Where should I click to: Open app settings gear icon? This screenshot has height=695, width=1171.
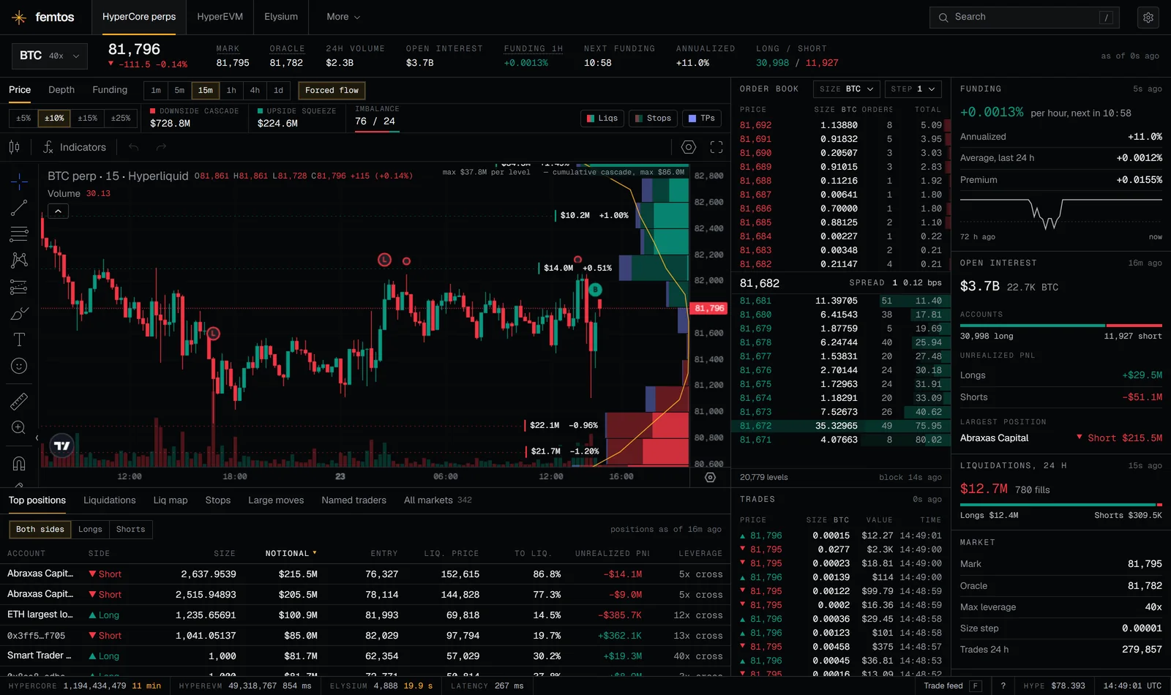pyautogui.click(x=1148, y=18)
